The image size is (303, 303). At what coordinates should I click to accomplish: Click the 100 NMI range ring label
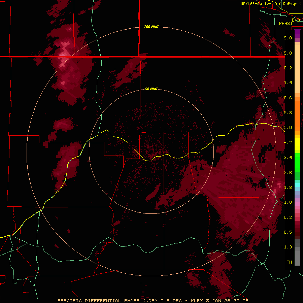click(151, 27)
